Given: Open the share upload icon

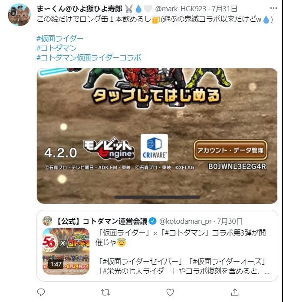Looking at the screenshot, I should tap(235, 292).
